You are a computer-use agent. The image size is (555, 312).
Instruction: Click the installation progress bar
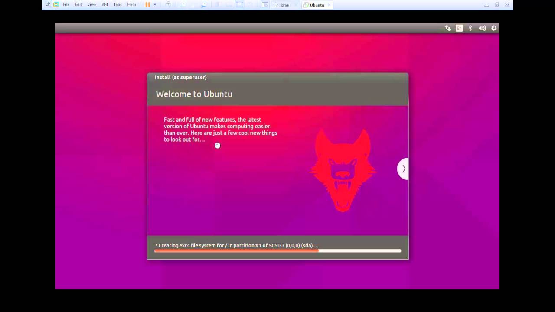coord(277,250)
